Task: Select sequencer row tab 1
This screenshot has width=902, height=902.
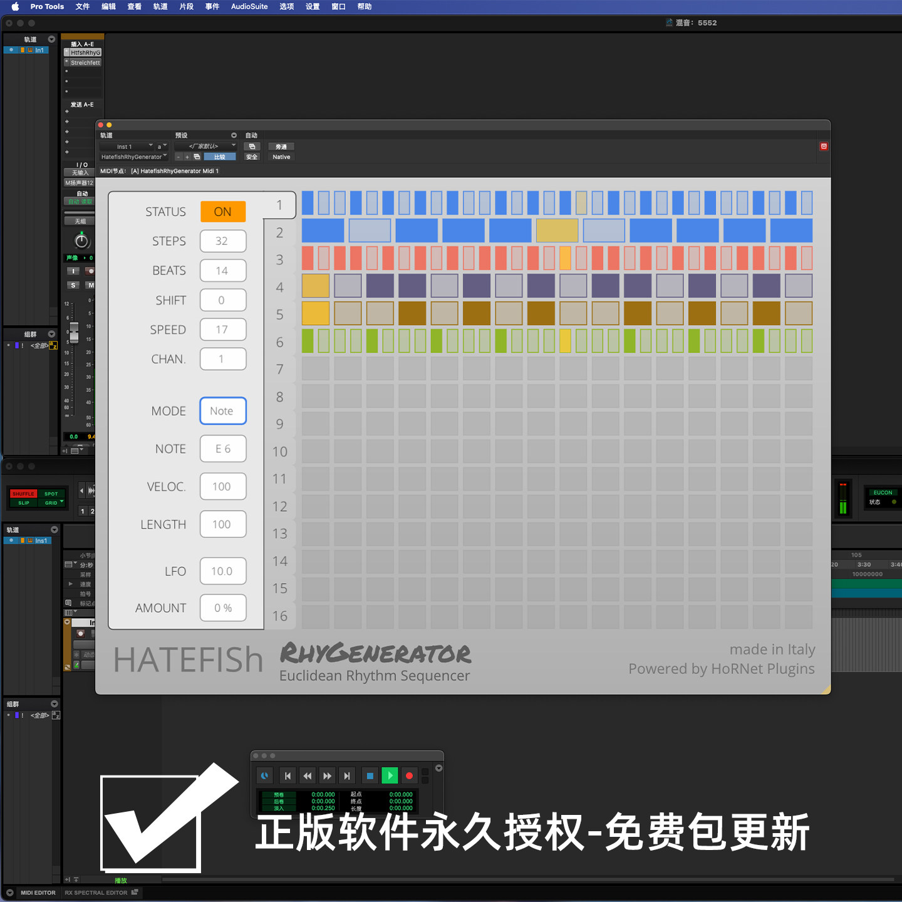Action: [280, 205]
